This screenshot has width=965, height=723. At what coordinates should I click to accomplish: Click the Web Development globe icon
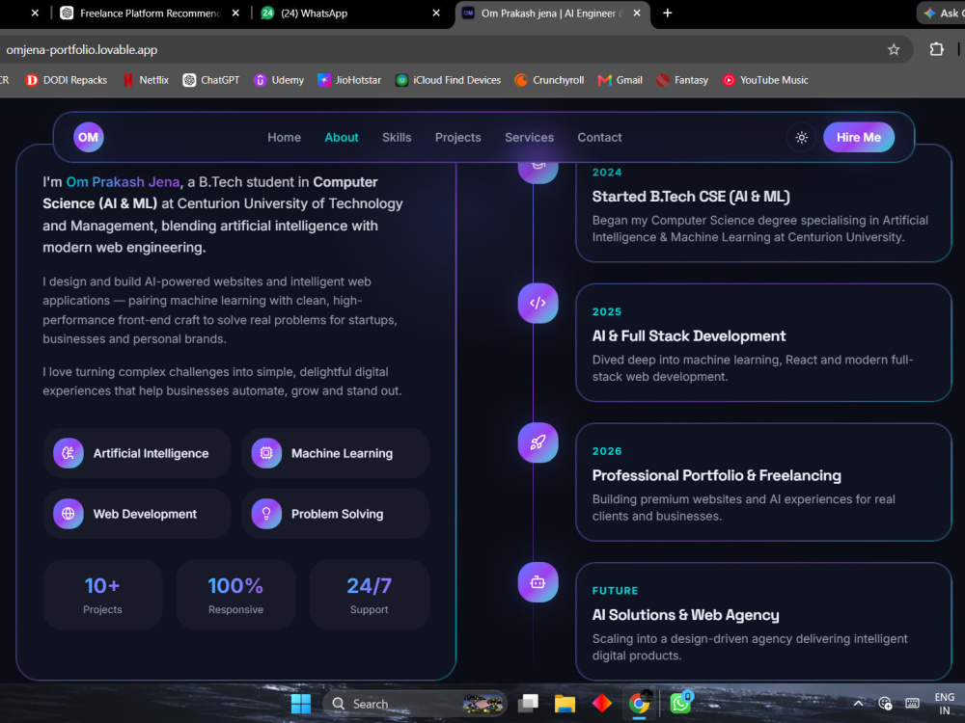coord(69,514)
